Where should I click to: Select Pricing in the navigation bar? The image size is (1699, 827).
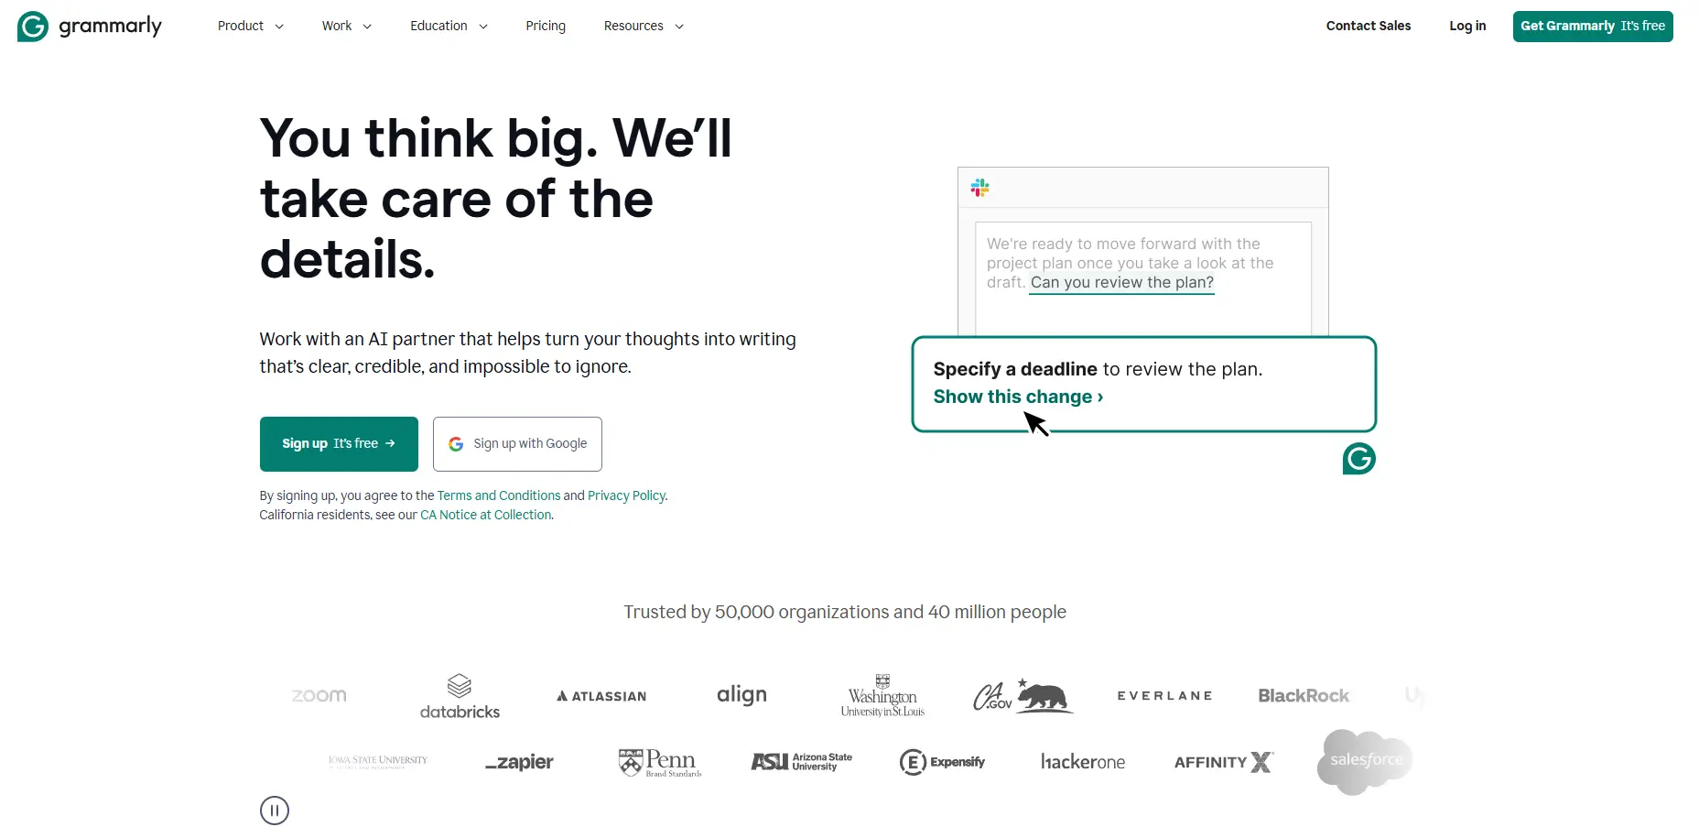545,26
